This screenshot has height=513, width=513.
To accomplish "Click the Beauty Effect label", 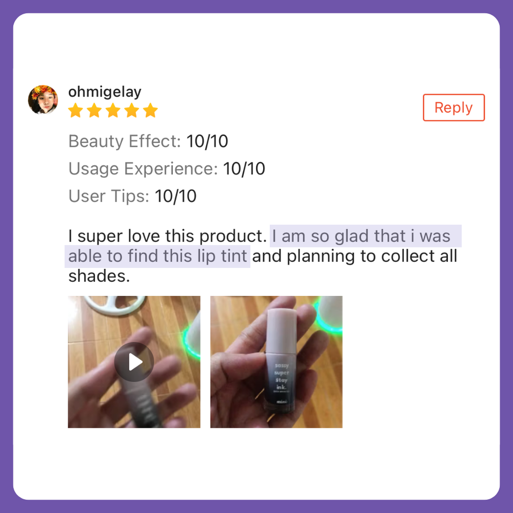I will tap(125, 142).
